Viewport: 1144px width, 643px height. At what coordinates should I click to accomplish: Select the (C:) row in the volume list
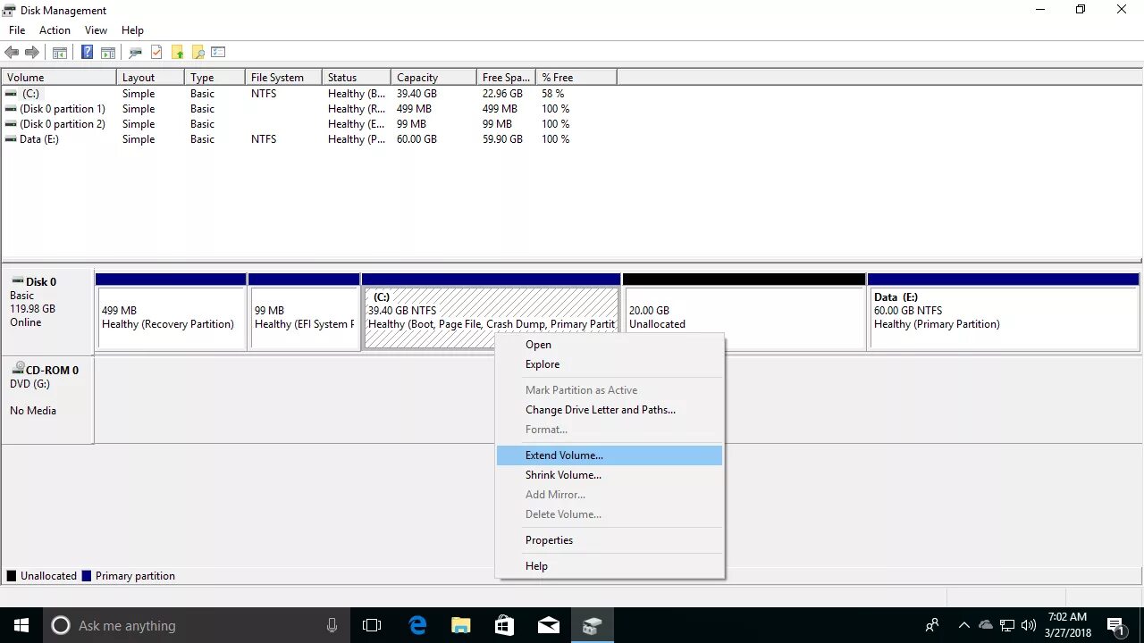coord(309,94)
